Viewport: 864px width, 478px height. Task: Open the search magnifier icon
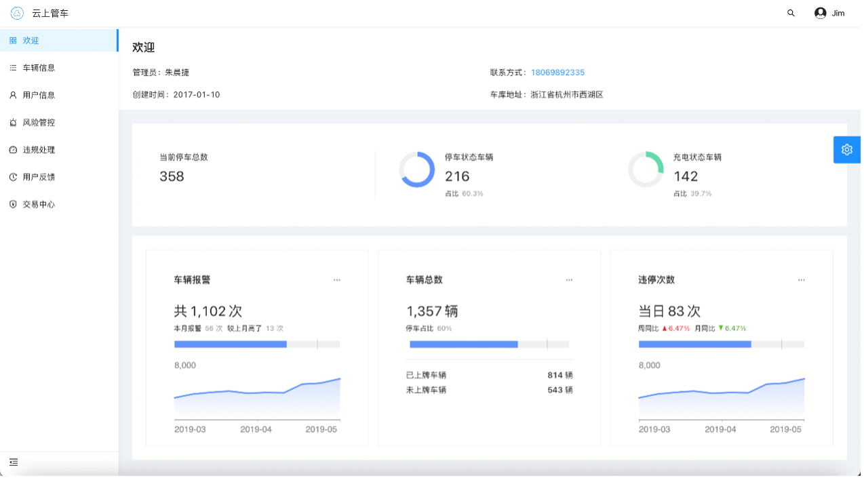(x=791, y=13)
